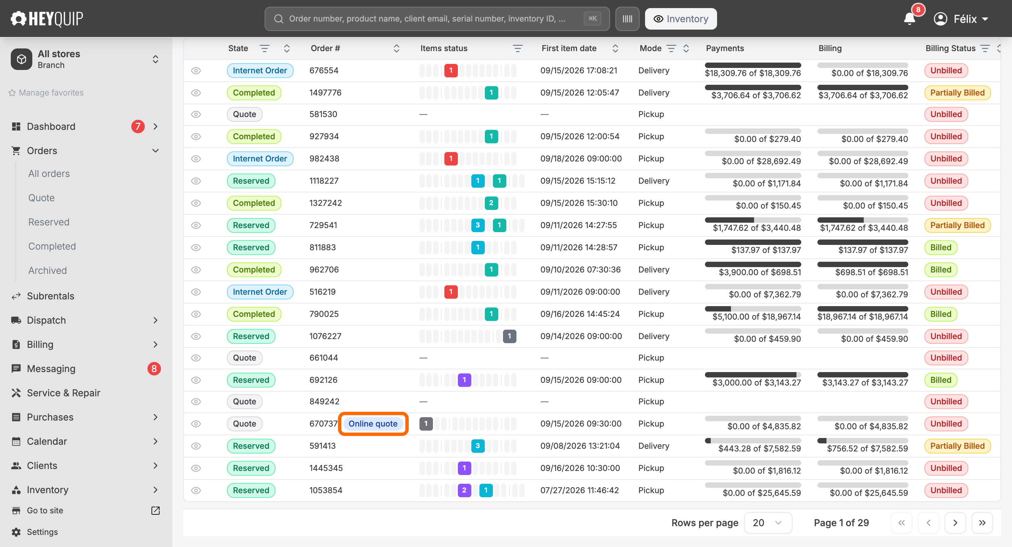This screenshot has width=1012, height=547.
Task: Open the All stores branch selector
Action: tap(85, 59)
